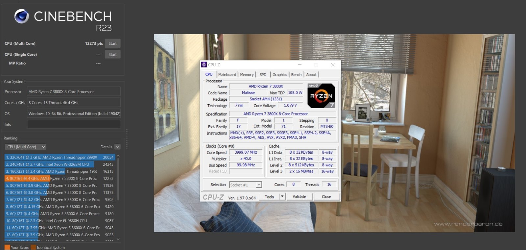Select ranking row 8 at 4.15 GHz scoring 9420
The image size is (526, 250).
click(x=60, y=207)
